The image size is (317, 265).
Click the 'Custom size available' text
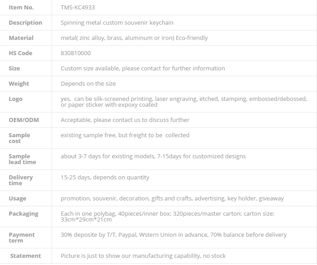pos(143,68)
